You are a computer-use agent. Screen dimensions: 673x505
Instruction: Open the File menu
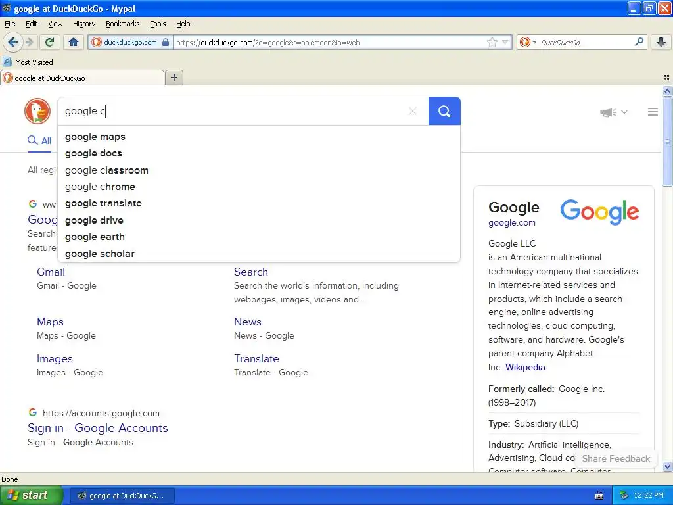tap(10, 24)
